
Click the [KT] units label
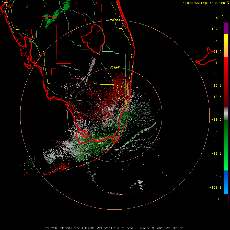point(218,18)
